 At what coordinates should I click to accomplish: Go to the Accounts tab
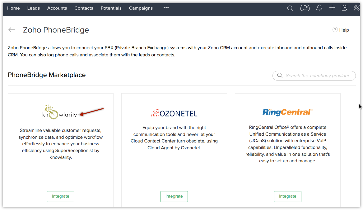pos(57,8)
